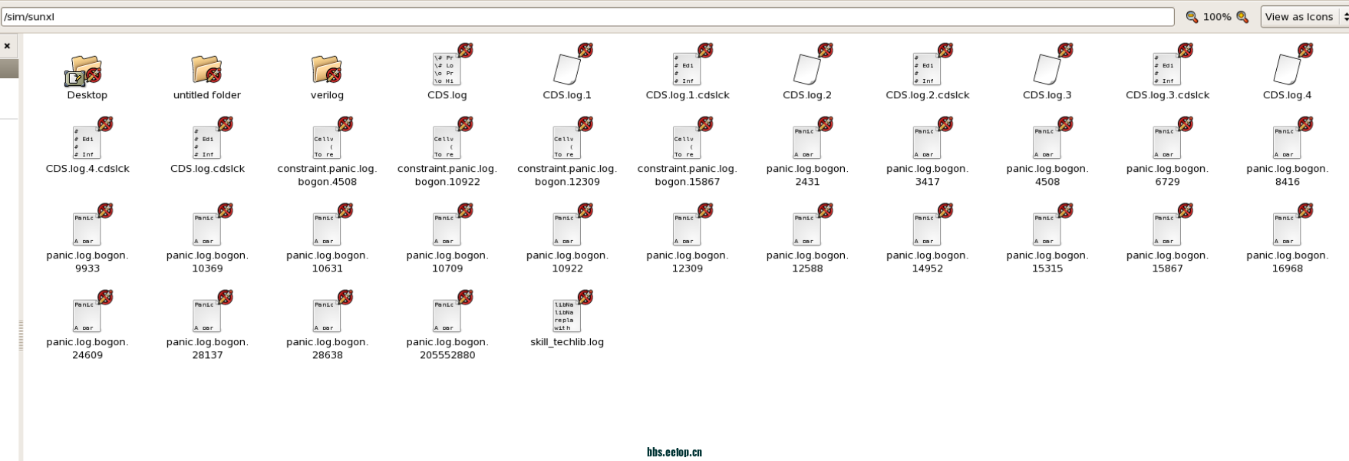The height and width of the screenshot is (461, 1349).
Task: Select panic.log.bogon.16968 file icon
Action: point(1287,229)
